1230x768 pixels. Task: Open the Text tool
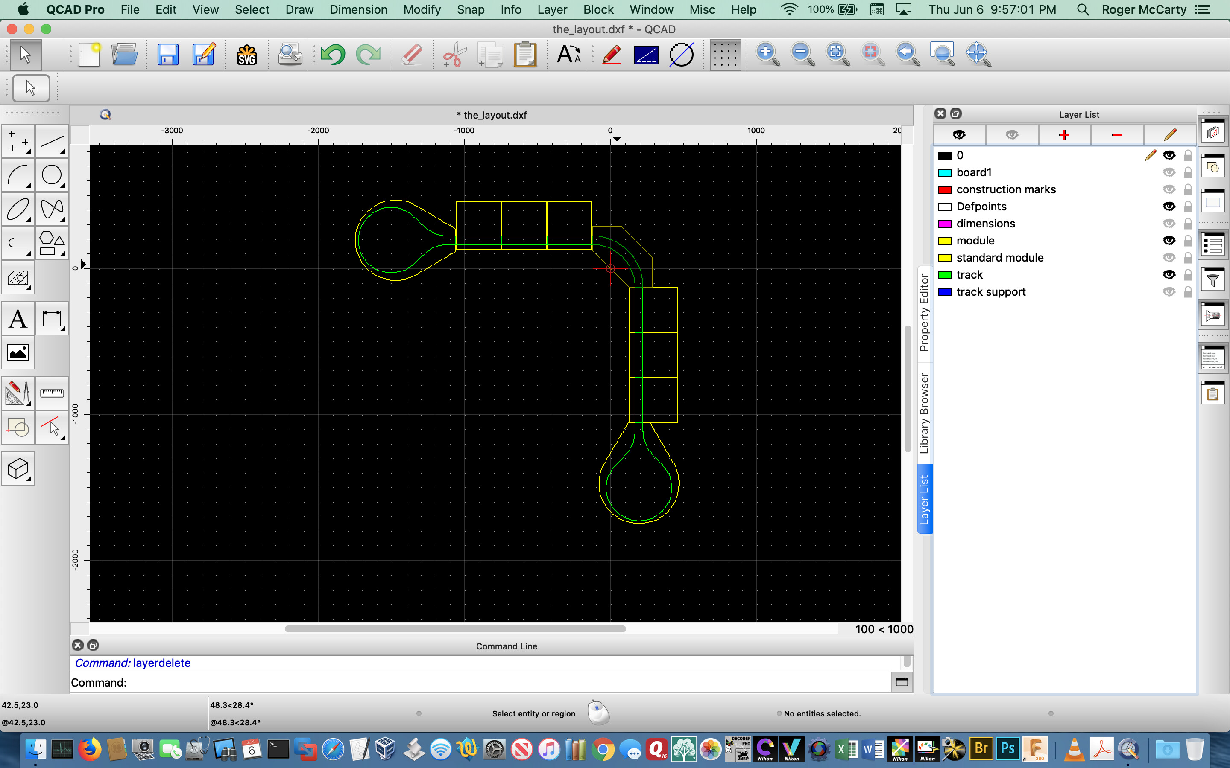pyautogui.click(x=18, y=318)
